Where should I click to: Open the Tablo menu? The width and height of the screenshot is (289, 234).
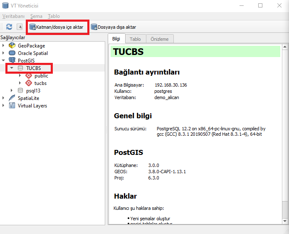(54, 16)
